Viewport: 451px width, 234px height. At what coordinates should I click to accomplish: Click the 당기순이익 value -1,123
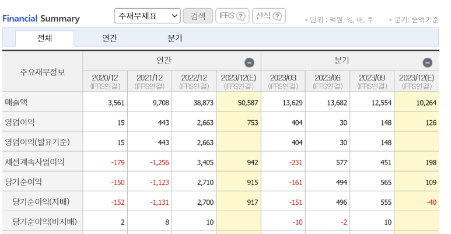tap(160, 182)
